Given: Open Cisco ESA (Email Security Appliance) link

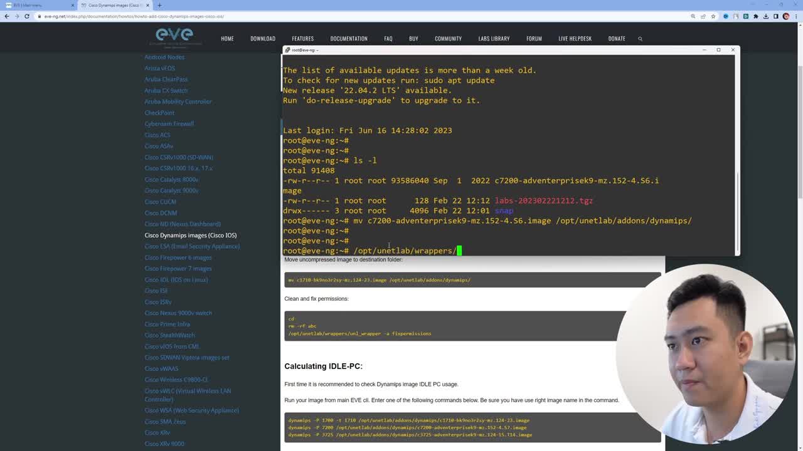Looking at the screenshot, I should (192, 246).
